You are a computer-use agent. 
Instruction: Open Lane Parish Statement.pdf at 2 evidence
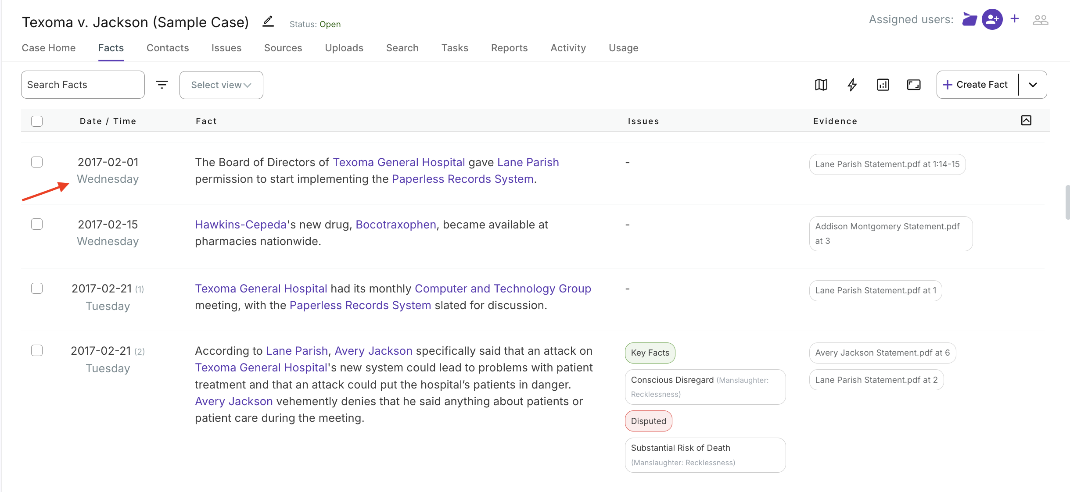click(x=876, y=380)
